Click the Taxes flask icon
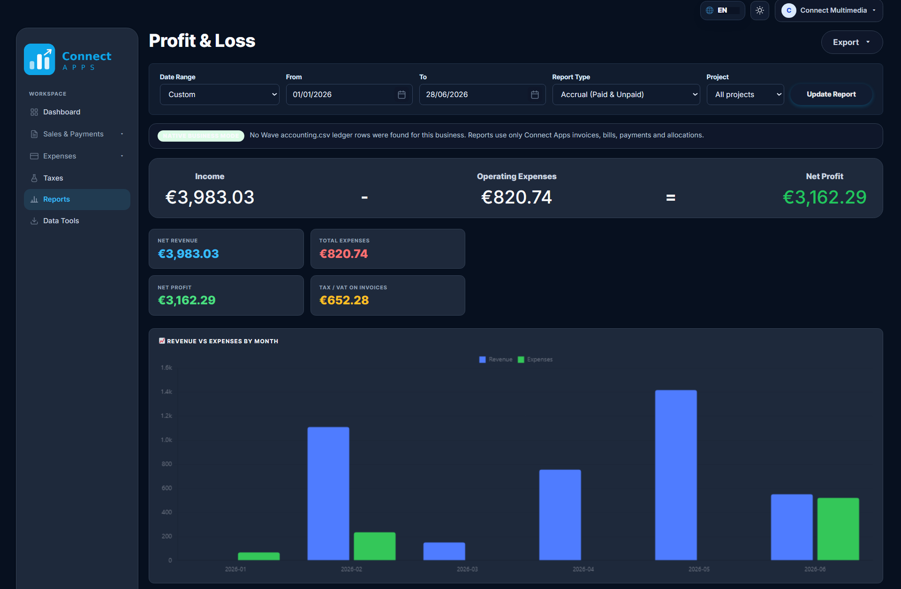901x589 pixels. click(x=34, y=178)
